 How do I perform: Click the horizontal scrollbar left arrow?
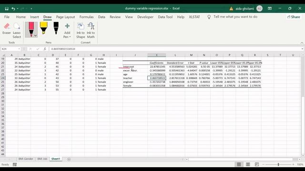coord(187,159)
